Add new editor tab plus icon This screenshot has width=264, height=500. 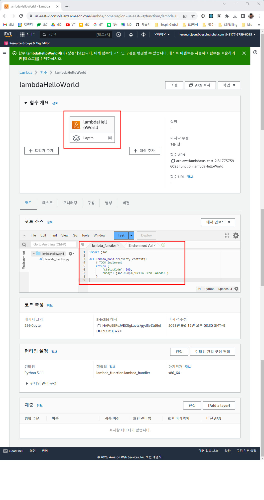click(163, 245)
